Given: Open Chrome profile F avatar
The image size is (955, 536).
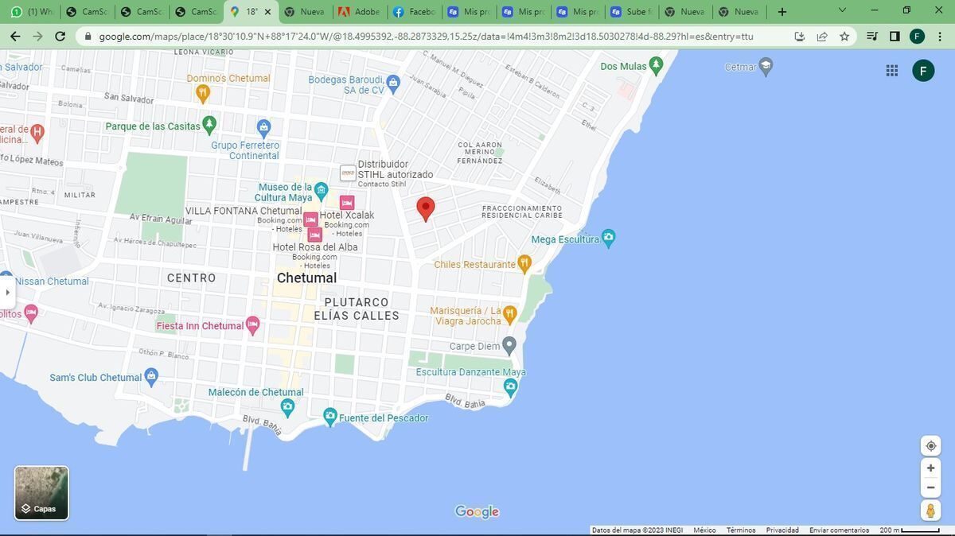Looking at the screenshot, I should point(917,37).
